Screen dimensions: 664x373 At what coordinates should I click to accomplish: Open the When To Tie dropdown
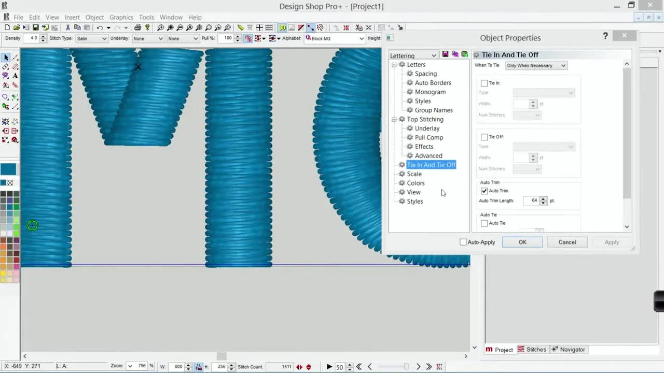[536, 65]
